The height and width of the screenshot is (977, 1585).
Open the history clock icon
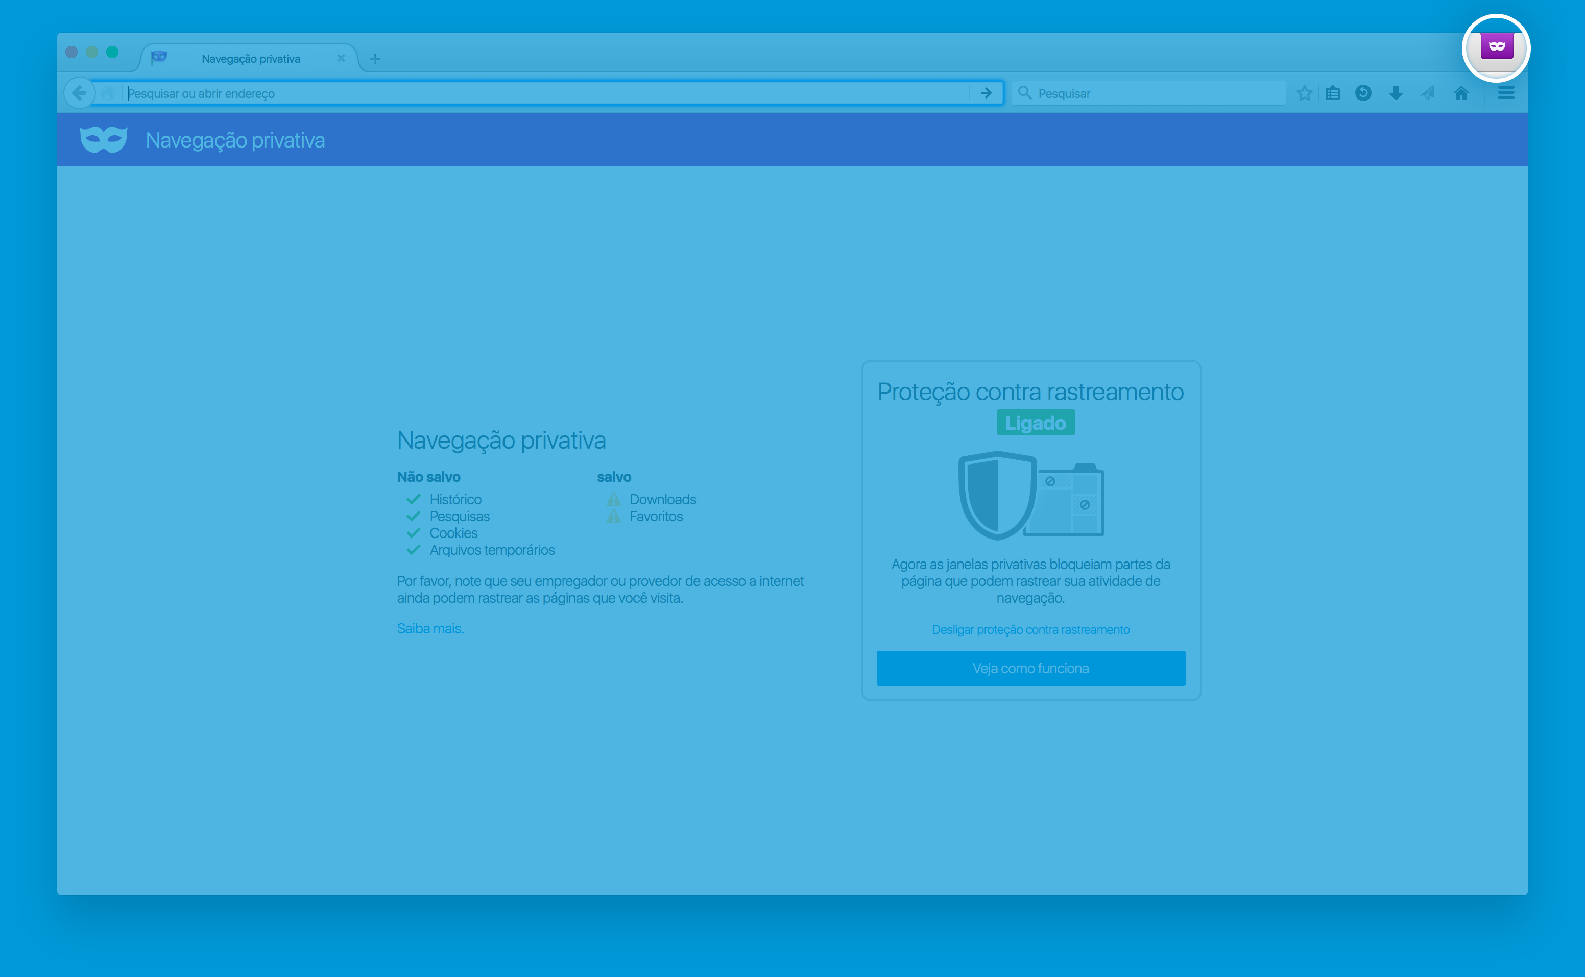coord(1363,93)
